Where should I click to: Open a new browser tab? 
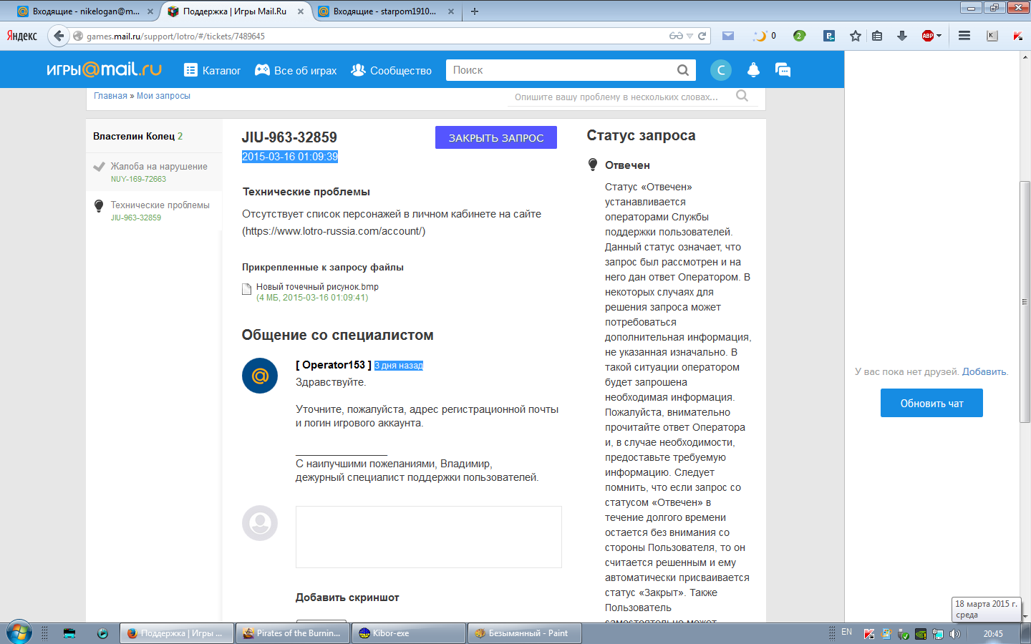coord(475,11)
